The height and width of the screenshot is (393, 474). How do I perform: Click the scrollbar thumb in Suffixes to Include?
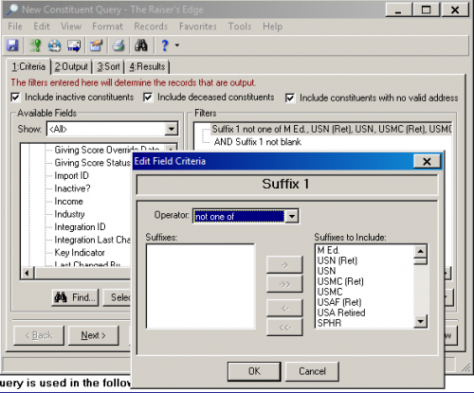(420, 261)
